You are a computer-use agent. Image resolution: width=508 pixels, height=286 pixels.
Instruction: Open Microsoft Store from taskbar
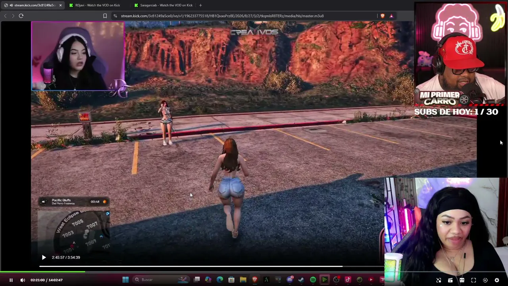click(x=231, y=280)
